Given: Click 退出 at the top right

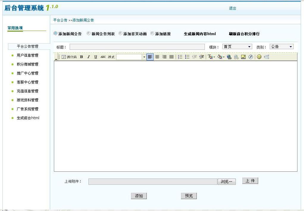Looking at the screenshot, I should pyautogui.click(x=233, y=8).
